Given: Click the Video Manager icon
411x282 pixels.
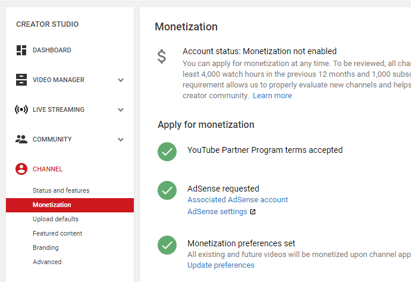Looking at the screenshot, I should tap(21, 80).
